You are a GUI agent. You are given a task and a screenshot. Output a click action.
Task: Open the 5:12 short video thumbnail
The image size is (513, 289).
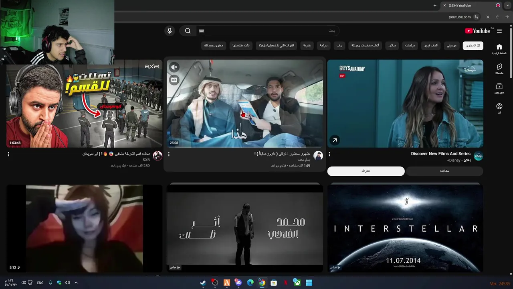[85, 228]
